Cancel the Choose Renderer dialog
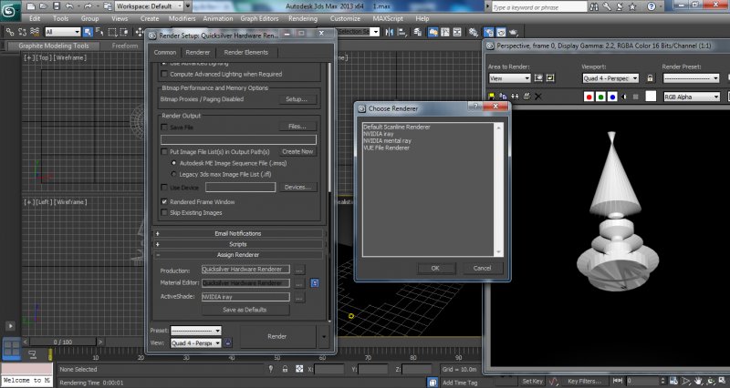The image size is (730, 388). coord(482,268)
